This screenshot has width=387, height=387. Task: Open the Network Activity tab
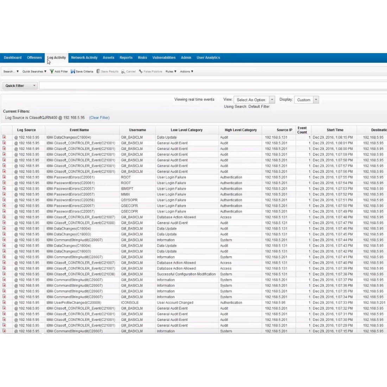click(84, 57)
